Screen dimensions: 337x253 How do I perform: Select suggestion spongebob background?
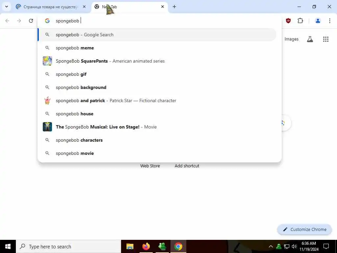coord(157,87)
